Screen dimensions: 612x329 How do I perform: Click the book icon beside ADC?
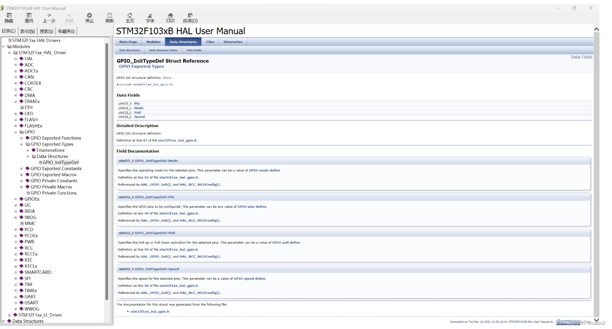tap(21, 65)
